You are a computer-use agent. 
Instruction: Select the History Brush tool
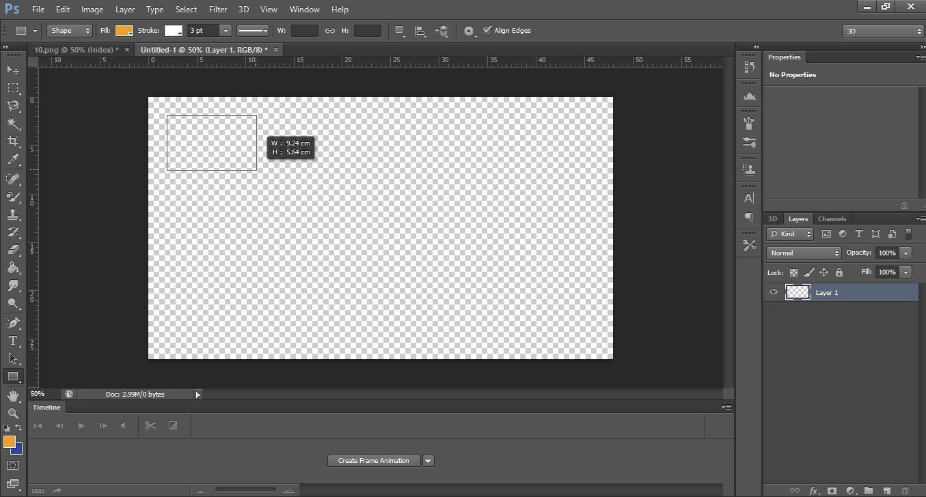(x=13, y=232)
